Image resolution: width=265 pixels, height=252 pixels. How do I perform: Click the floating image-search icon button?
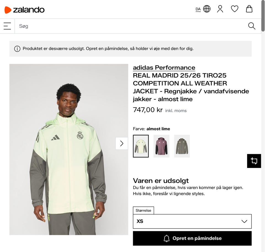click(x=254, y=161)
